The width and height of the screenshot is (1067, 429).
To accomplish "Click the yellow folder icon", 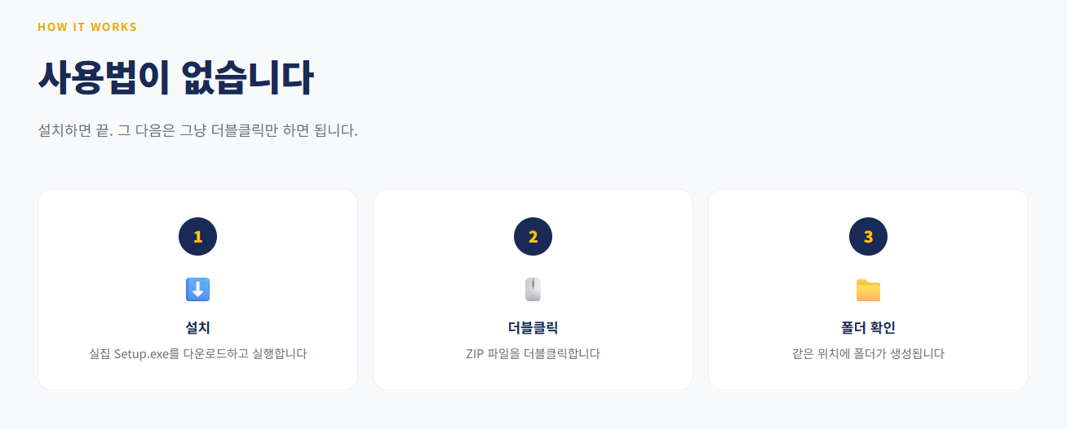I will pos(868,290).
